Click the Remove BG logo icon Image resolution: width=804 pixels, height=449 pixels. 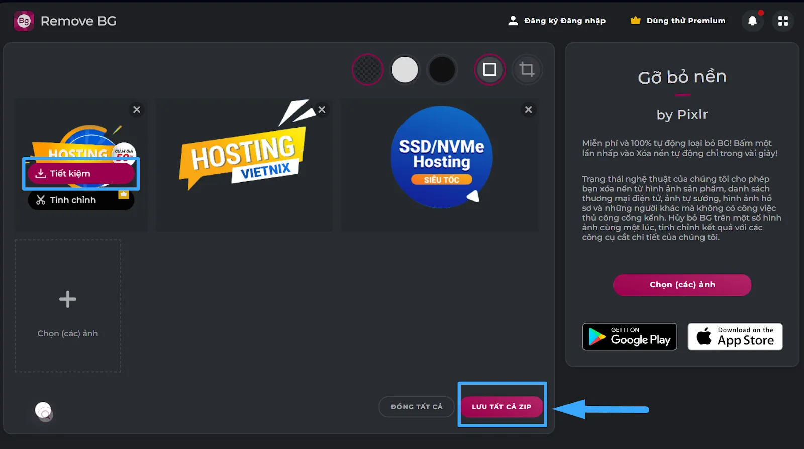24,21
